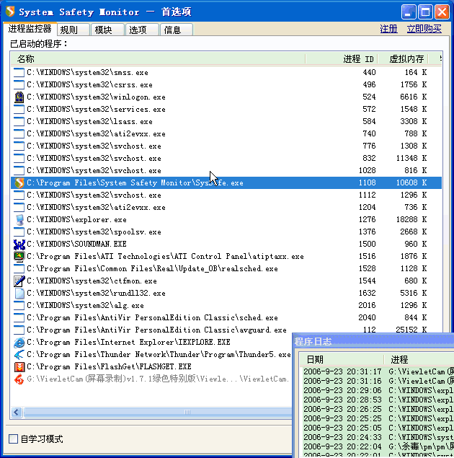Select the 2006-9-23 20:31:17 log entry
Image resolution: width=454 pixels, height=458 pixels.
tap(378, 371)
